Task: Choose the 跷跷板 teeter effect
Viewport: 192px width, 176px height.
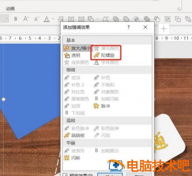Action: pos(74,135)
